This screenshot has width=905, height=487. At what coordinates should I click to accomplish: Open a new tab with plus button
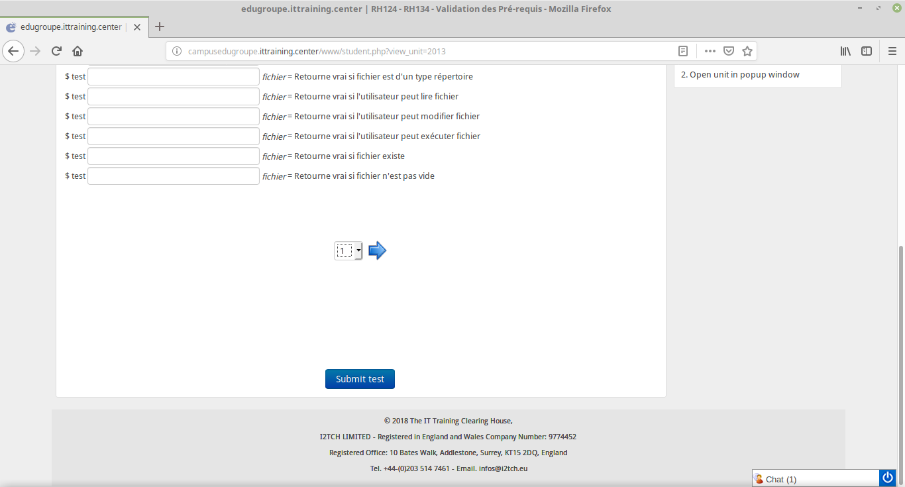pyautogui.click(x=159, y=27)
